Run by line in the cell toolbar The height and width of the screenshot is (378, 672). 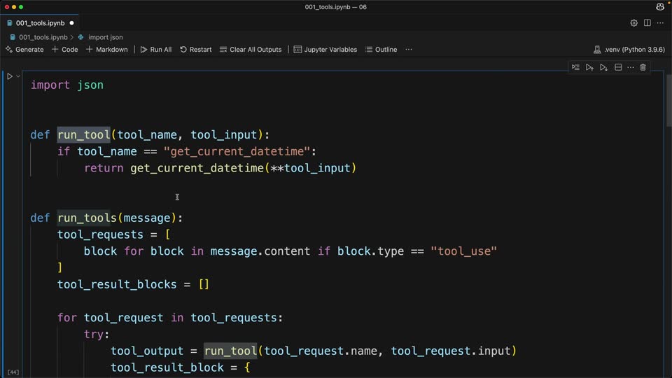575,67
